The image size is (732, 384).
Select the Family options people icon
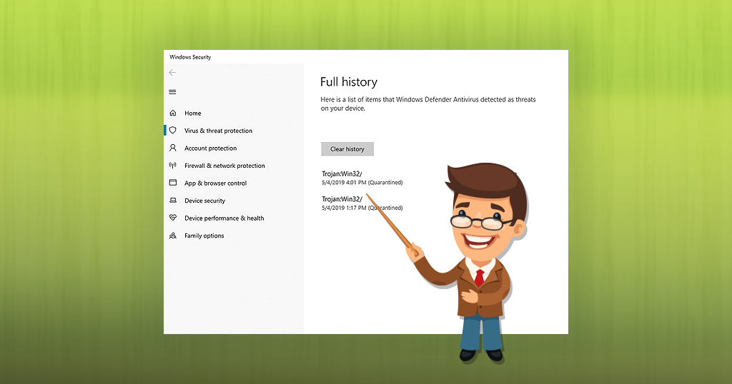pos(172,236)
